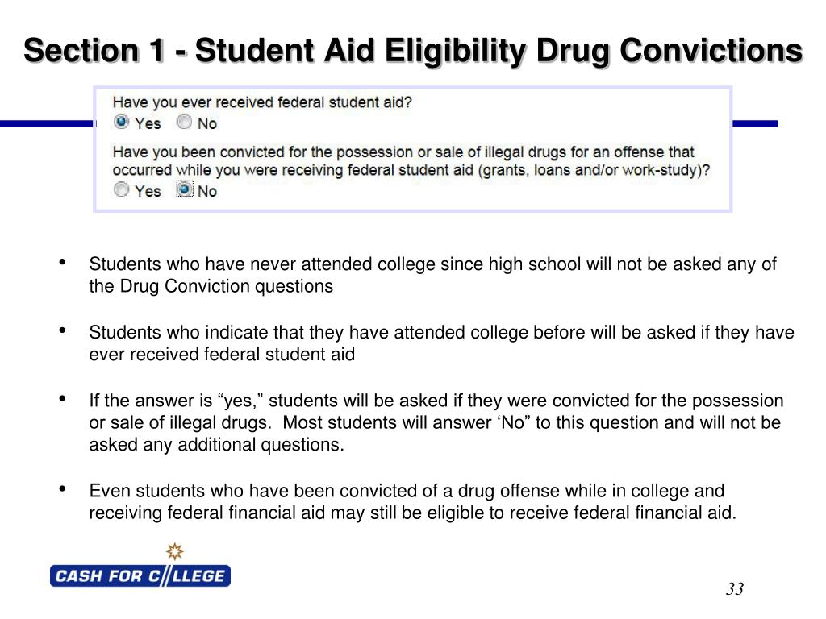Select the paragraph starting 'Even students who'
Screen dimensions: 826x619
pyautogui.click(x=412, y=501)
